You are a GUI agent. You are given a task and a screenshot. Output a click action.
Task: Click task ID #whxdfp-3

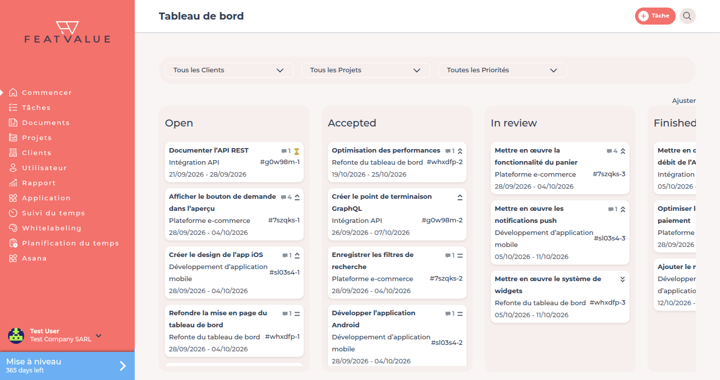[607, 303]
